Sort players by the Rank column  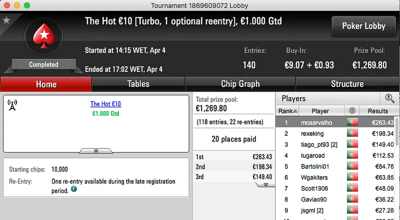pyautogui.click(x=288, y=111)
